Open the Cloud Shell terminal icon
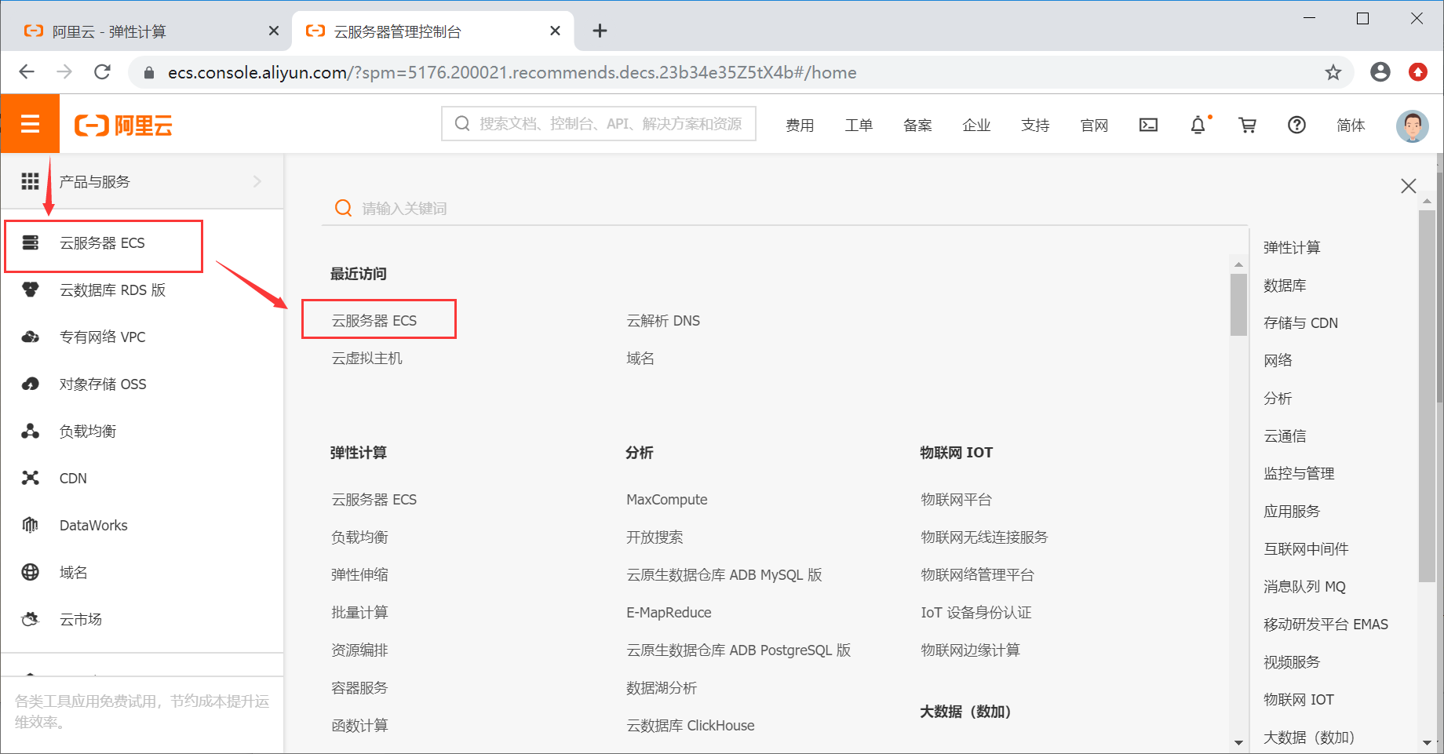This screenshot has height=754, width=1444. coord(1148,125)
